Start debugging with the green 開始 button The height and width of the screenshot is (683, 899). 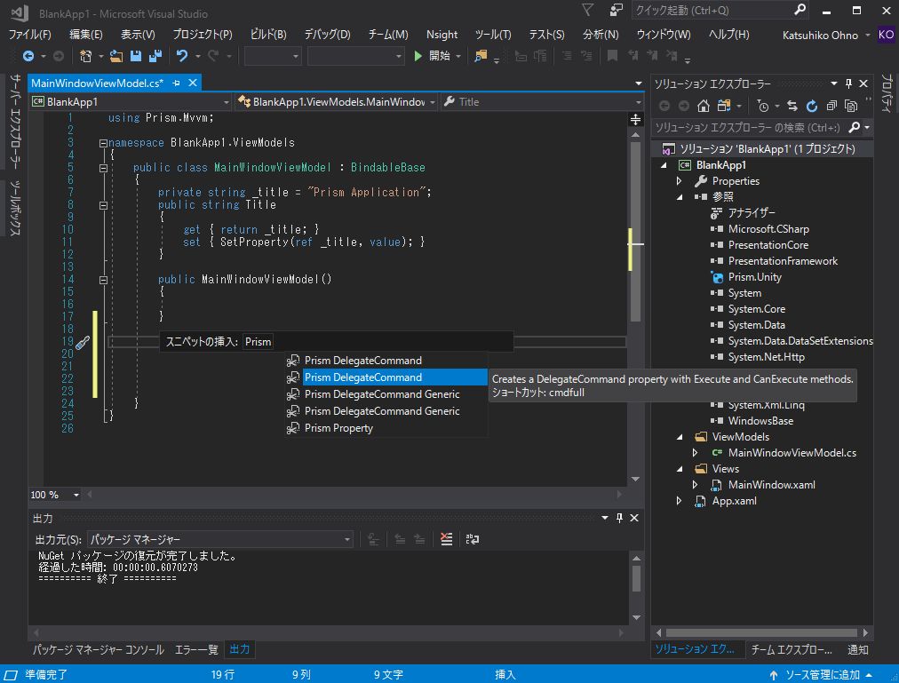pos(433,56)
